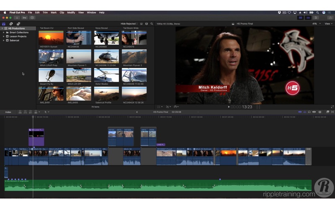335x209 pixels.
Task: Select the H5110511-Sunset clip thumbnail
Action: point(51,38)
